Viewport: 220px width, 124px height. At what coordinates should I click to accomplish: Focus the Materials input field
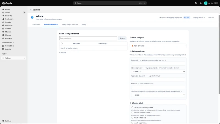158,87
